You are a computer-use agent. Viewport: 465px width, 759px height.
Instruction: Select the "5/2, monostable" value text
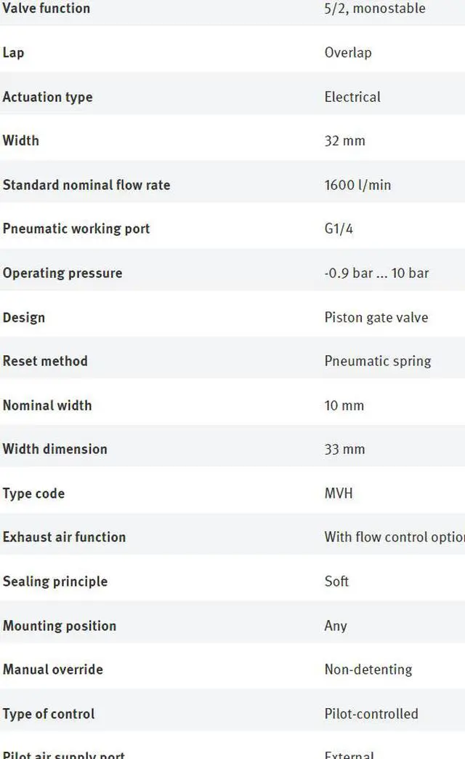[375, 9]
